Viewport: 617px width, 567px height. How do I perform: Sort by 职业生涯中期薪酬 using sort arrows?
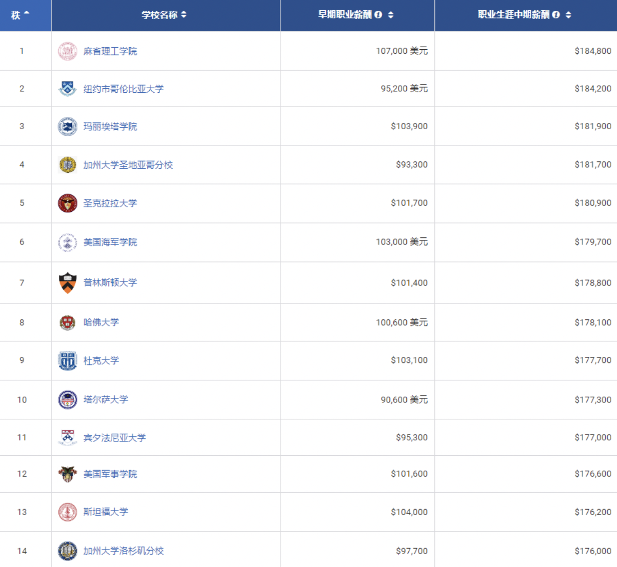pos(568,15)
